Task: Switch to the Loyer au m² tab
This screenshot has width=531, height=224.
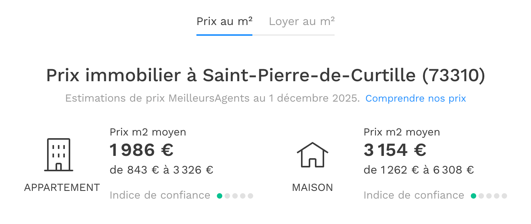Action: tap(301, 22)
